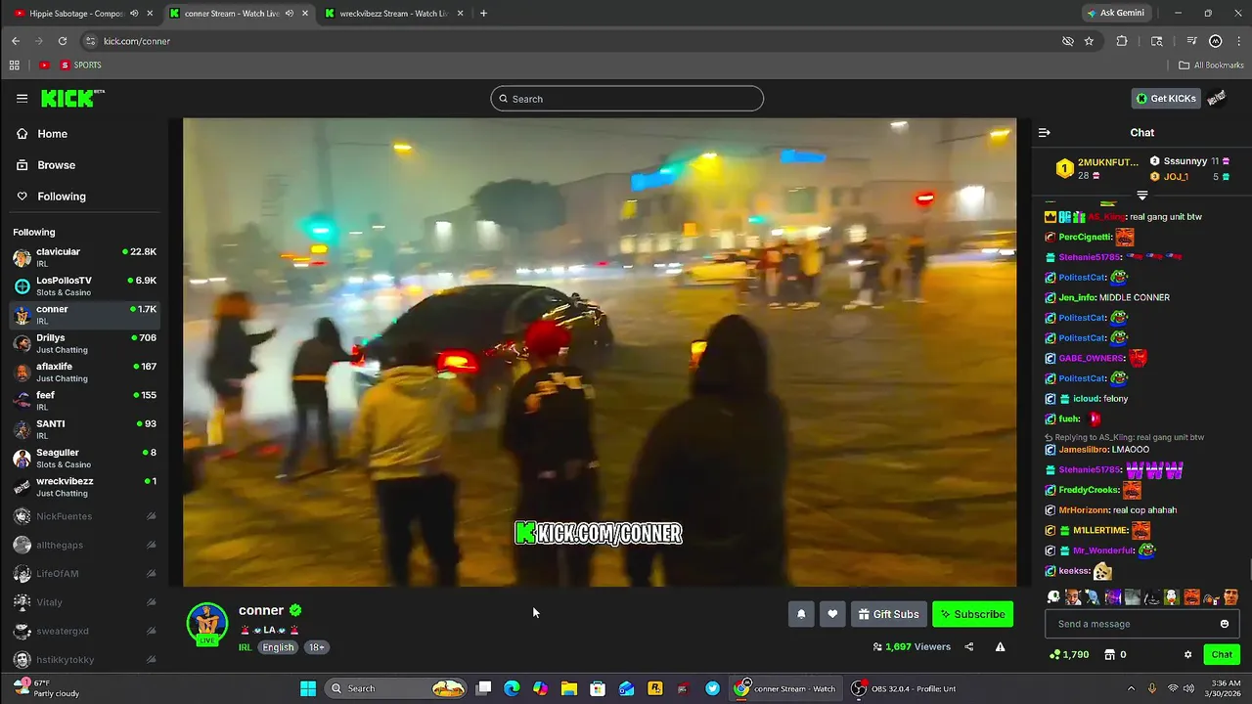Click Ask Gemini button
The image size is (1252, 704).
tap(1116, 13)
